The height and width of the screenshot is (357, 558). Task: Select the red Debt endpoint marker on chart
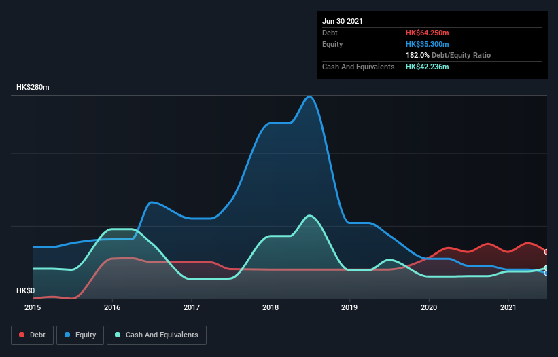click(x=547, y=252)
